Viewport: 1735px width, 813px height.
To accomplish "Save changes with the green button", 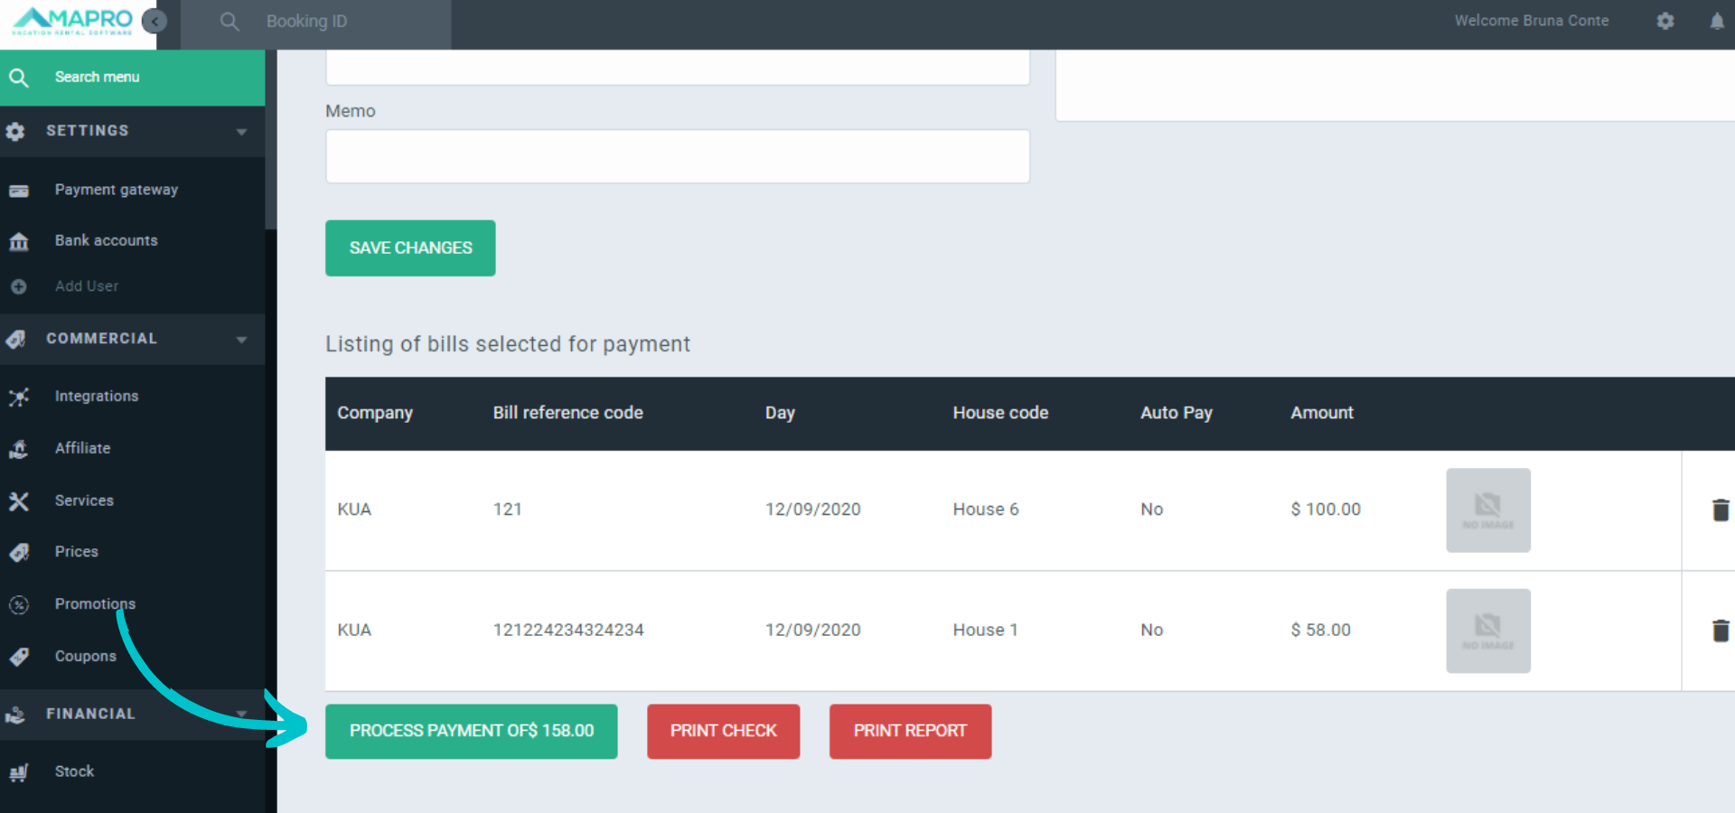I will (410, 248).
